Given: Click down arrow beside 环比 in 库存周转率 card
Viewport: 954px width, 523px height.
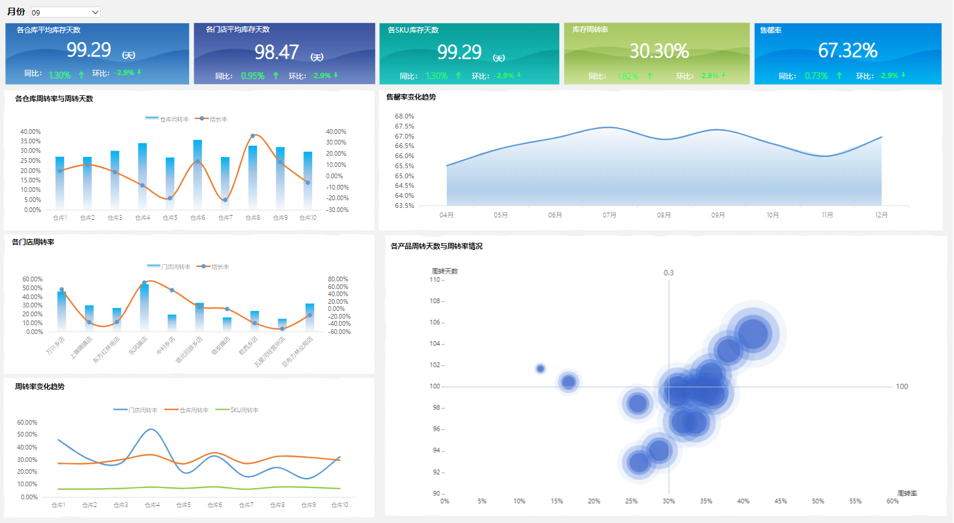Looking at the screenshot, I should tap(723, 75).
